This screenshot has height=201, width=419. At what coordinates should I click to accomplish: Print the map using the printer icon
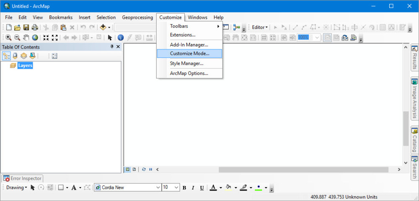tap(35, 27)
